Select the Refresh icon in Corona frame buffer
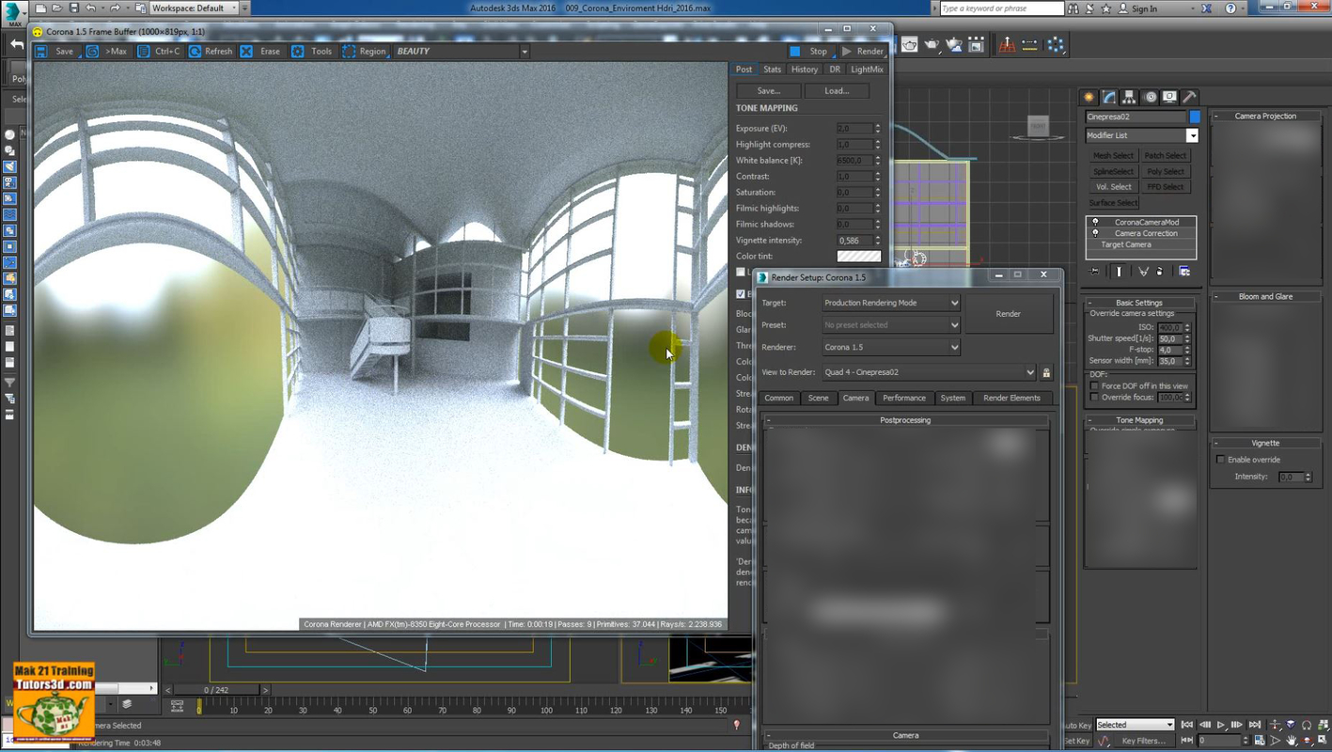The image size is (1332, 752). [x=194, y=51]
